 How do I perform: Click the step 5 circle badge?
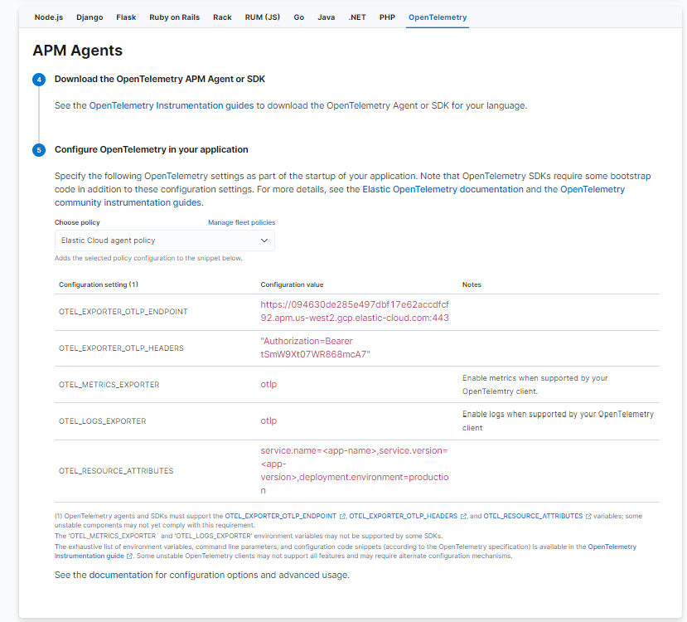click(x=39, y=149)
